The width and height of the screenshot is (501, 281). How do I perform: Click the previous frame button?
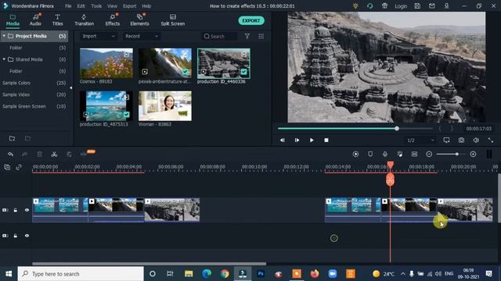tap(282, 140)
